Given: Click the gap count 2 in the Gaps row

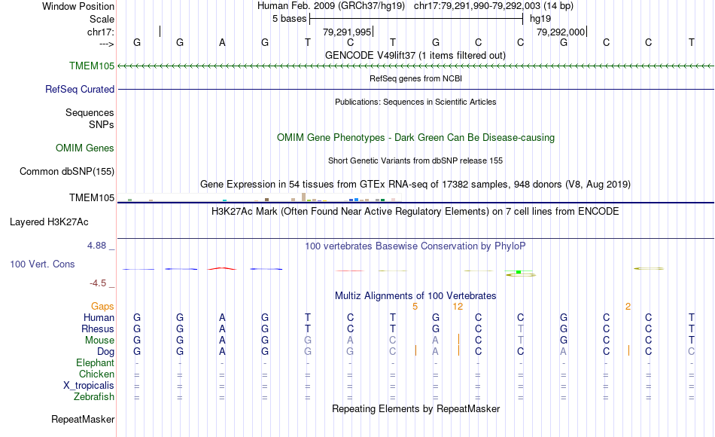Looking at the screenshot, I should pos(628,307).
